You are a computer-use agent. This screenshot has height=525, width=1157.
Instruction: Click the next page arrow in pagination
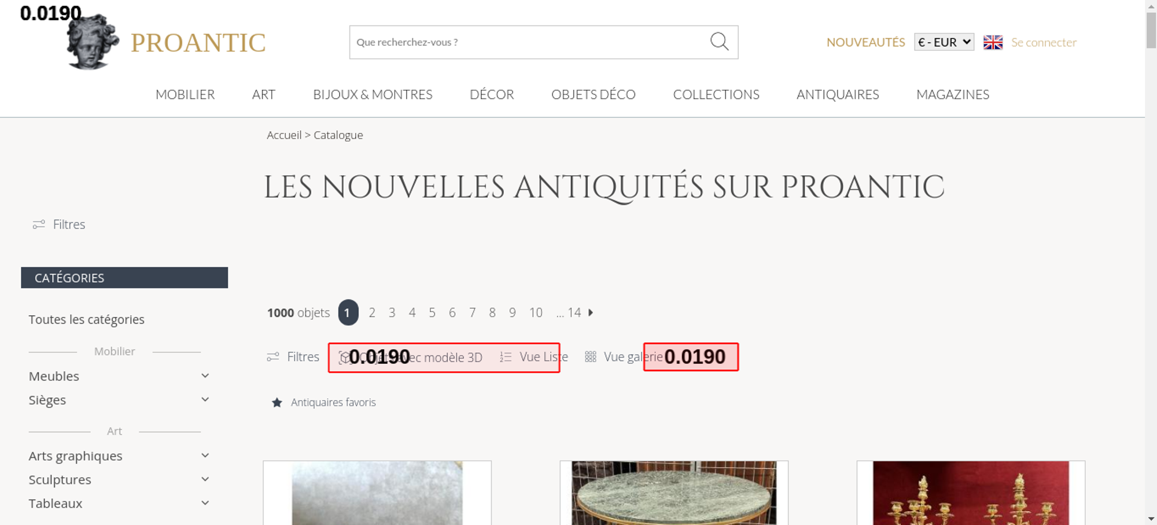[591, 313]
